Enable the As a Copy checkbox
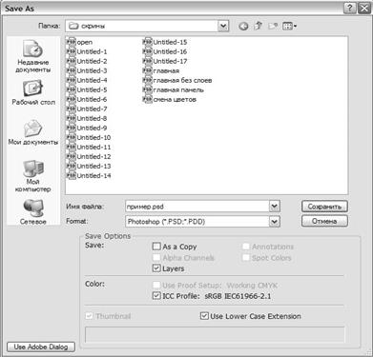This screenshot has width=373, height=357. pos(156,247)
